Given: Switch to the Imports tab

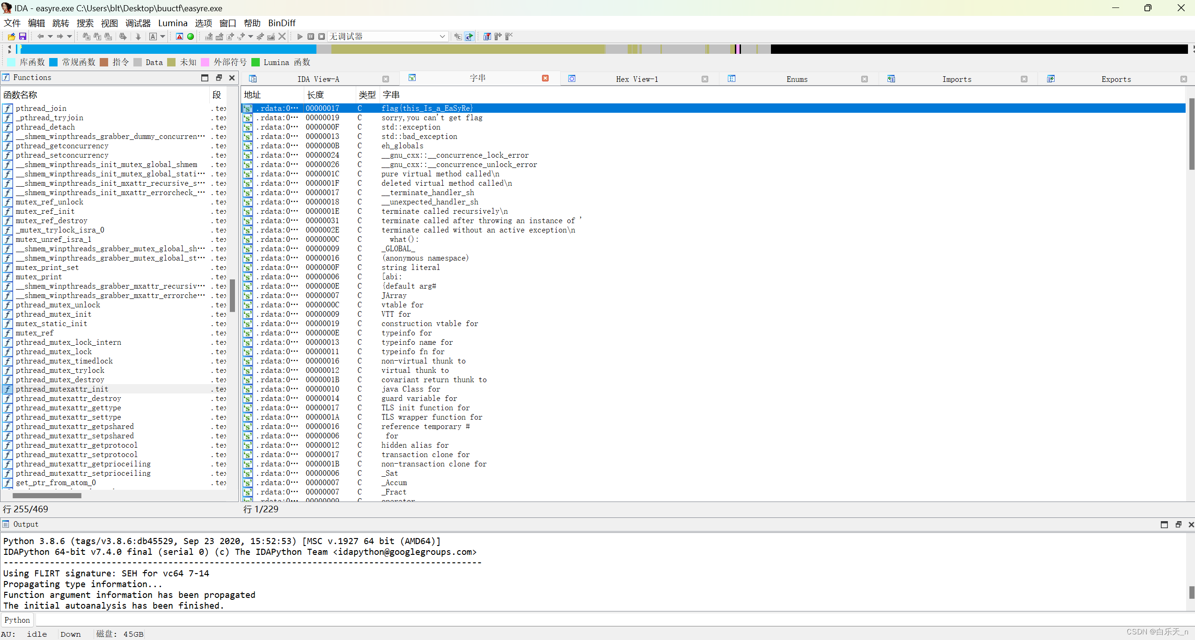Looking at the screenshot, I should [x=956, y=79].
